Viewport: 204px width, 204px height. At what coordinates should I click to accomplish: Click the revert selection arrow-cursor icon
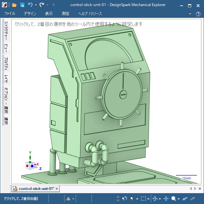tap(125, 199)
